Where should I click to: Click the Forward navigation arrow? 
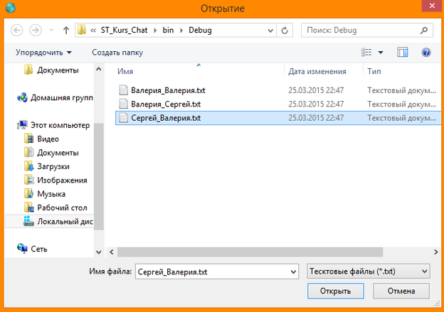point(36,31)
